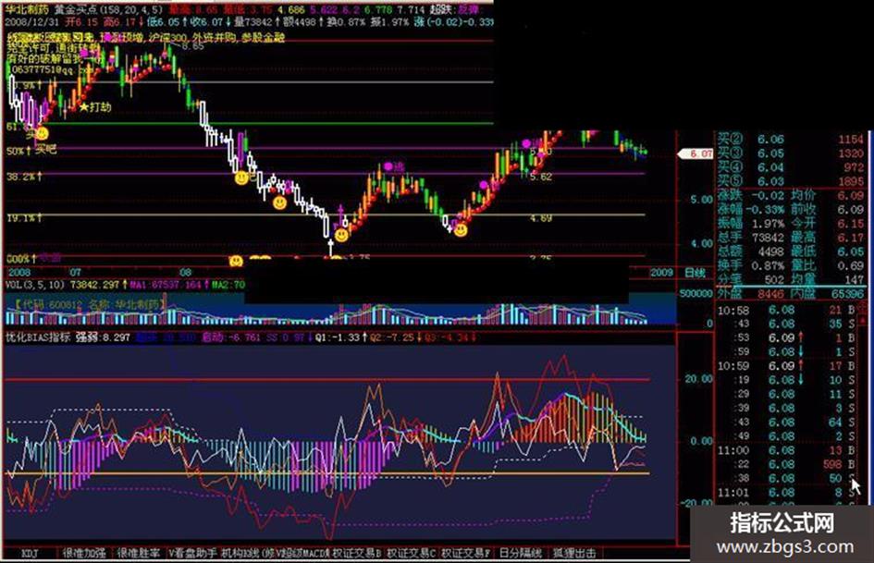Click the 4.69 price label on chart
Viewport: 874px width, 563px height.
(541, 218)
